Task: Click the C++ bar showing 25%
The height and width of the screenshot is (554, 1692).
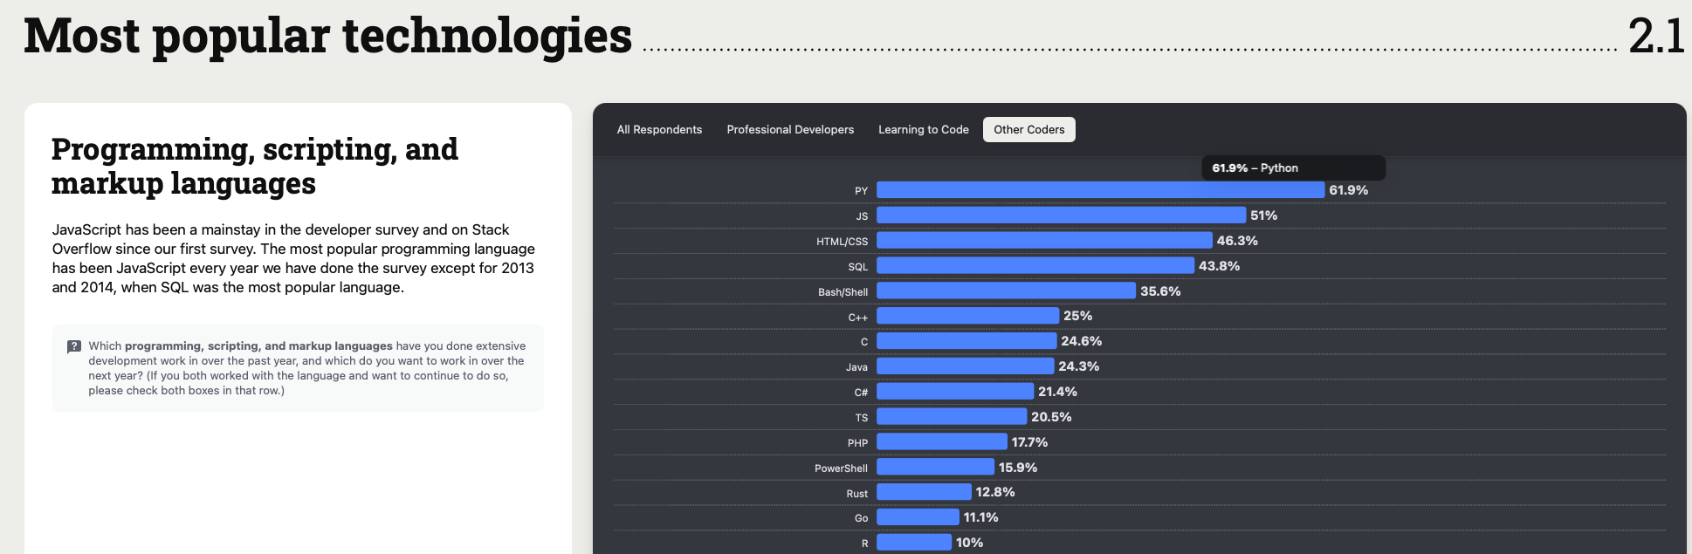Action: pyautogui.click(x=967, y=316)
